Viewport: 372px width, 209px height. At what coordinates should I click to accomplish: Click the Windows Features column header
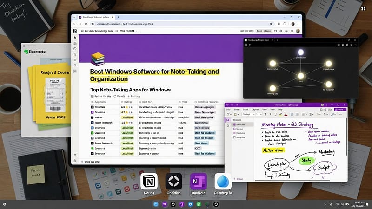pos(208,102)
